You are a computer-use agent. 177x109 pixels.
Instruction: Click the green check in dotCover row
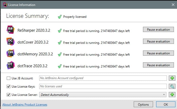click(60, 43)
